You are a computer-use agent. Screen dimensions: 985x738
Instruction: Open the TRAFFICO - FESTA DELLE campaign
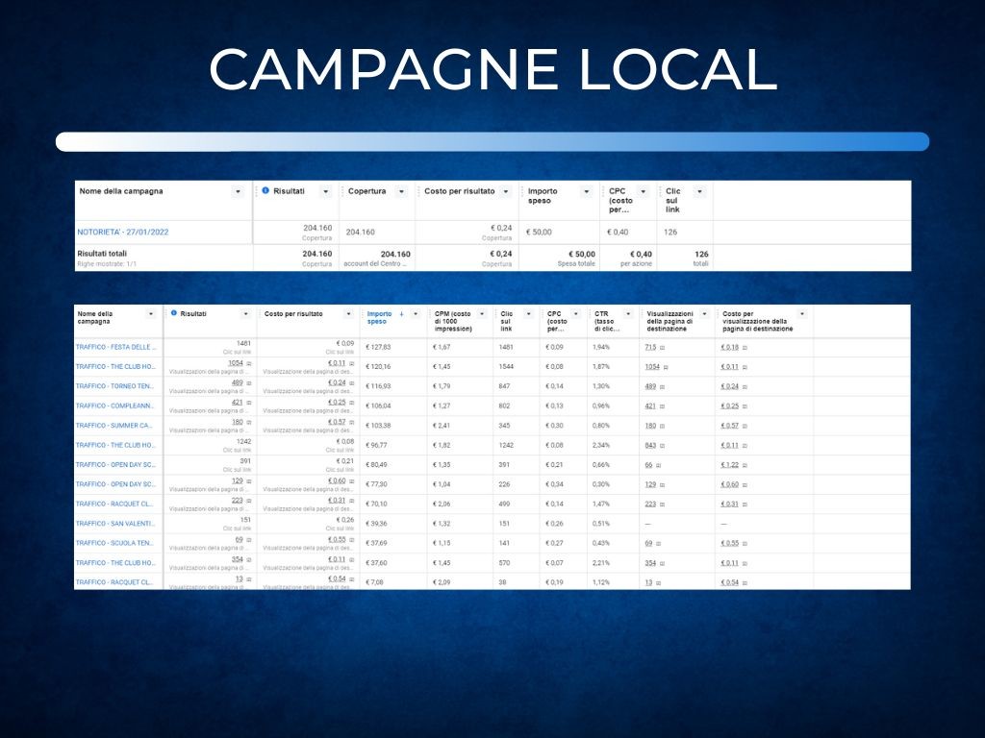115,347
